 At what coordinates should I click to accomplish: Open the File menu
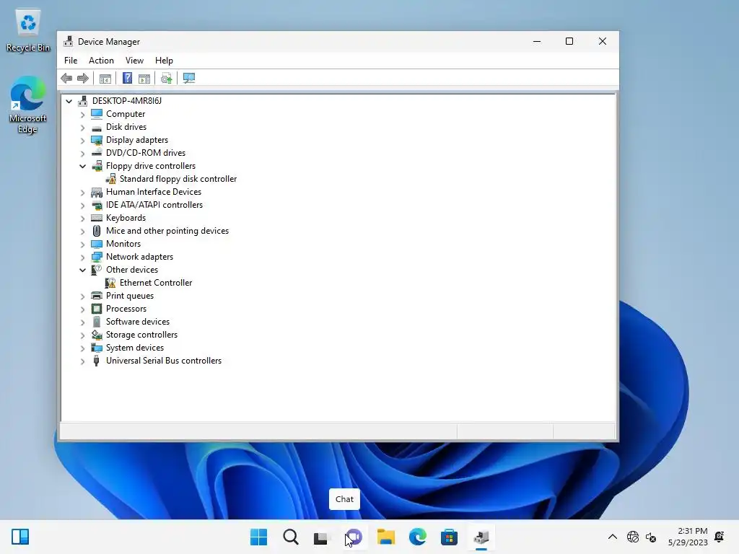click(x=71, y=61)
